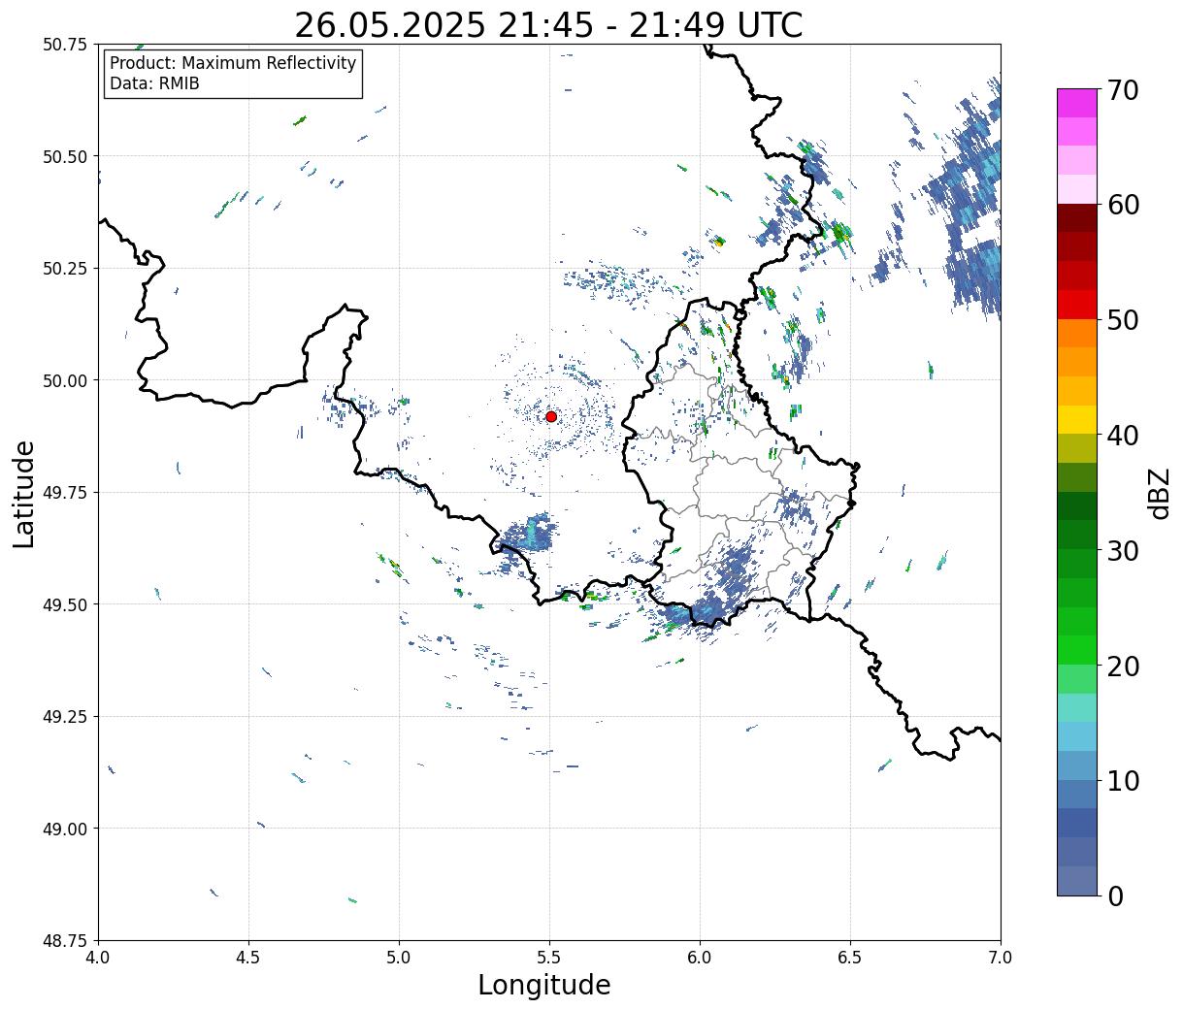The height and width of the screenshot is (1009, 1183).
Task: Click the latitude tick label 49.50
Action: (x=64, y=604)
